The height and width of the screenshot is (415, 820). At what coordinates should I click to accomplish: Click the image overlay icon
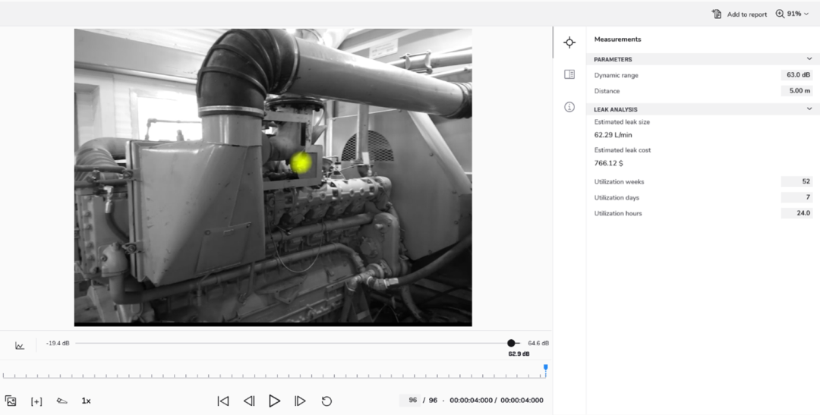coord(11,401)
